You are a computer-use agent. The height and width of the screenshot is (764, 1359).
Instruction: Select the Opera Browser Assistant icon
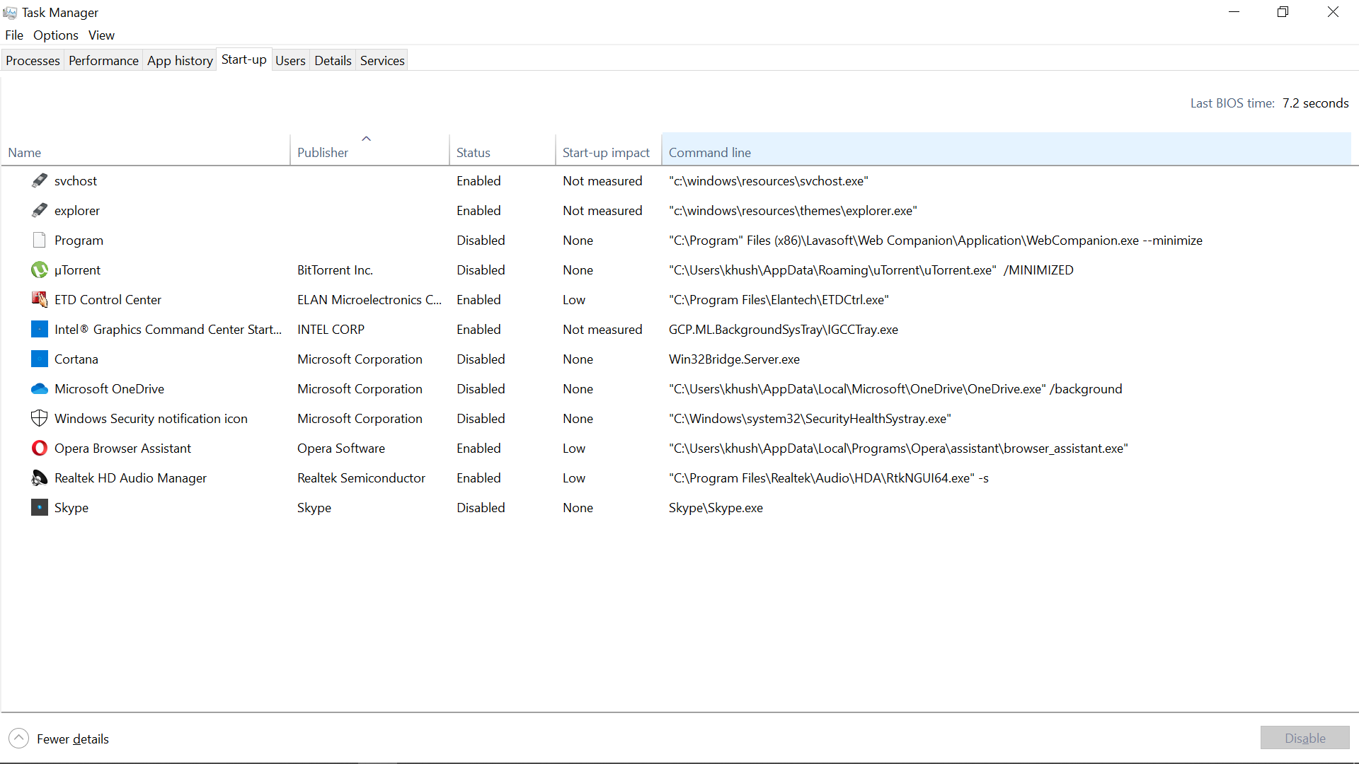click(x=40, y=448)
